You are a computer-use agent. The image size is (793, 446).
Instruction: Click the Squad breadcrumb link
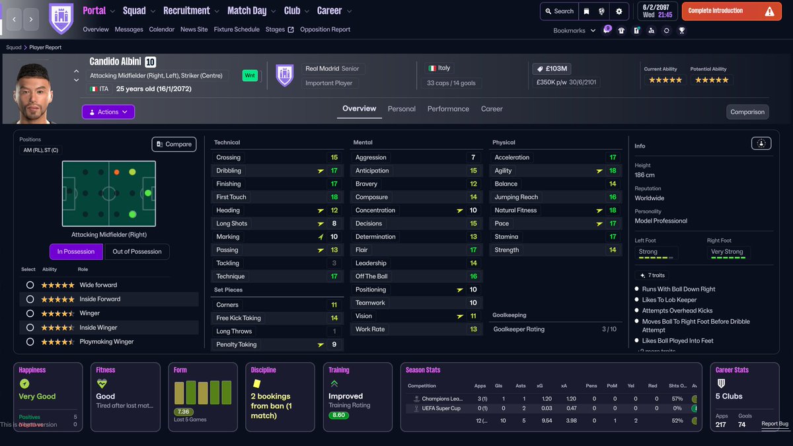(14, 48)
